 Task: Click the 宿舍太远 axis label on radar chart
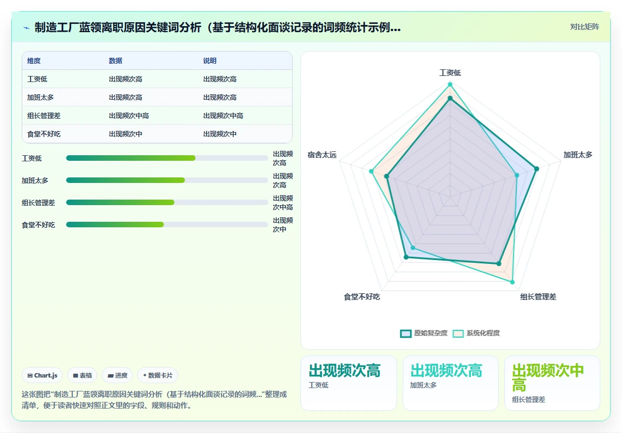(322, 155)
